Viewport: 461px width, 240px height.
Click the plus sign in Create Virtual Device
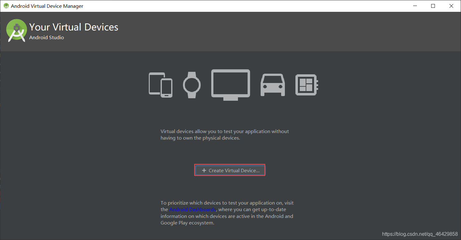(204, 170)
